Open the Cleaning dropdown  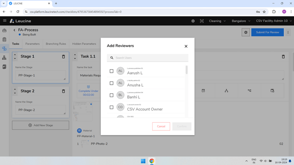tap(218, 21)
